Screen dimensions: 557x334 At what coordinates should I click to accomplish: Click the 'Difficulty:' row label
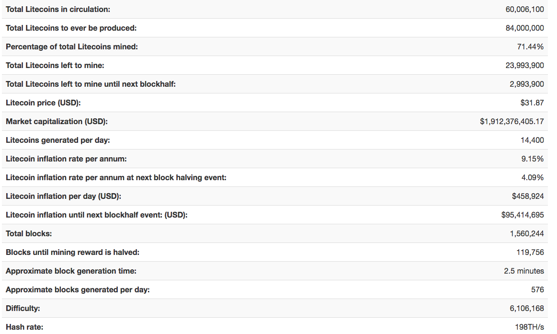[23, 309]
